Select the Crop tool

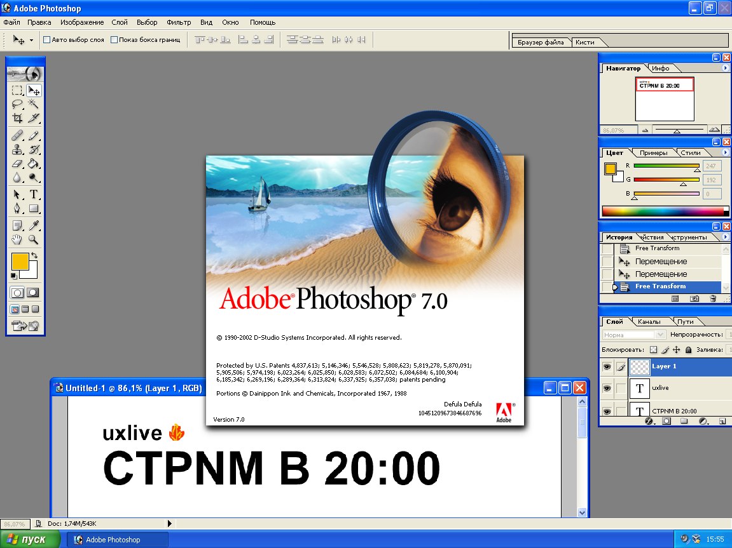coord(17,118)
